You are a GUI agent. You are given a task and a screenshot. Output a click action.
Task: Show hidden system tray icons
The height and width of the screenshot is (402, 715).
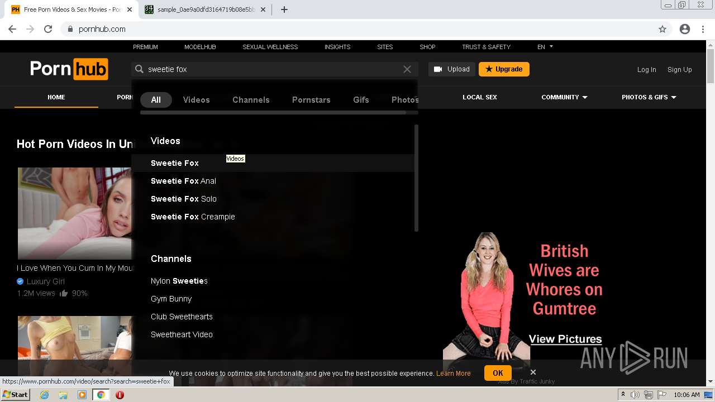tap(623, 395)
